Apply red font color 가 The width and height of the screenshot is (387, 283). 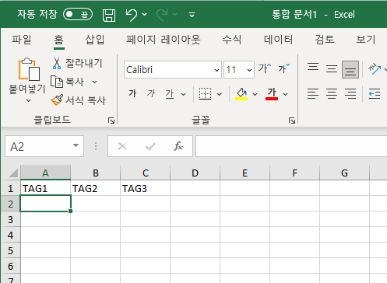pyautogui.click(x=272, y=94)
